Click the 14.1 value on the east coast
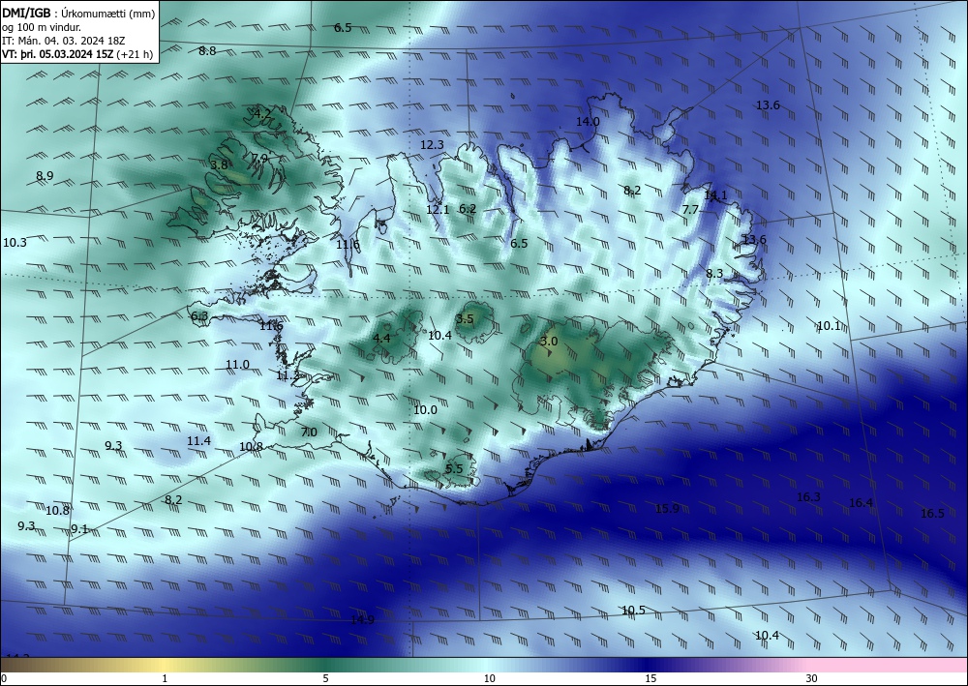The height and width of the screenshot is (686, 968). [715, 195]
